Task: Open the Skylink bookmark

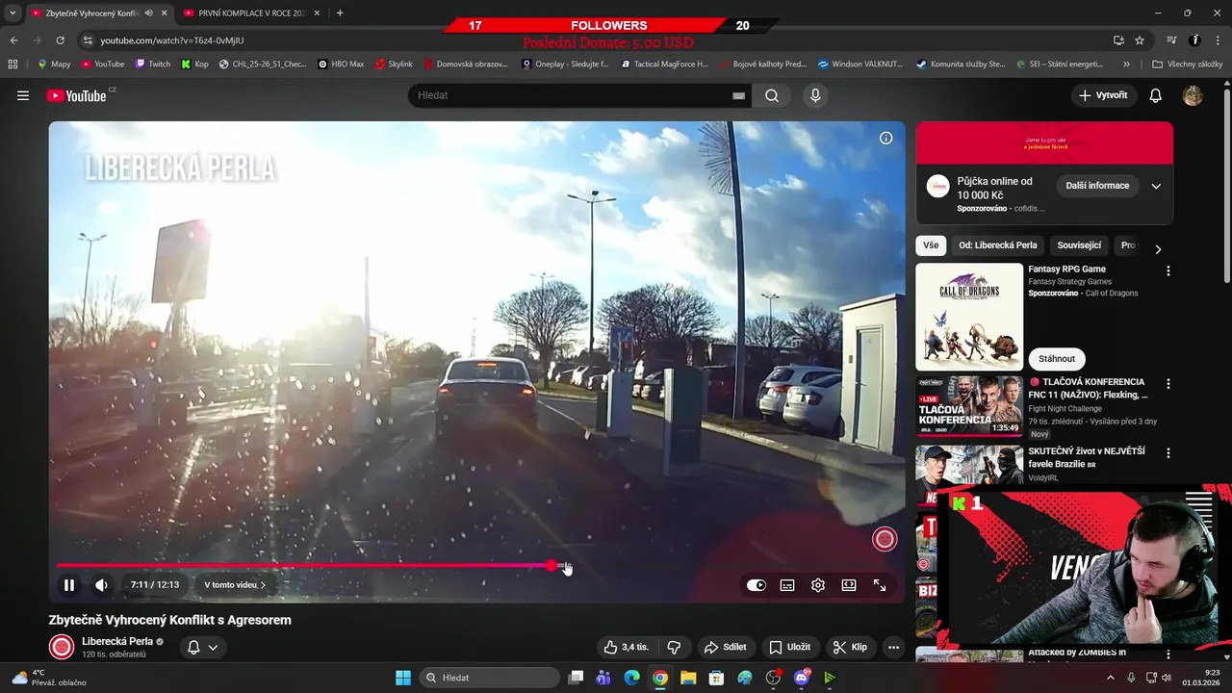Action: pos(394,64)
